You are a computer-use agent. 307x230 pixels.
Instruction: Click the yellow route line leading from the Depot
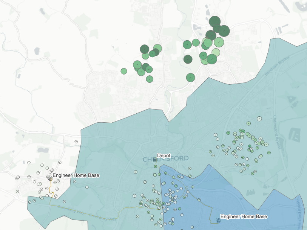[x=157, y=163]
